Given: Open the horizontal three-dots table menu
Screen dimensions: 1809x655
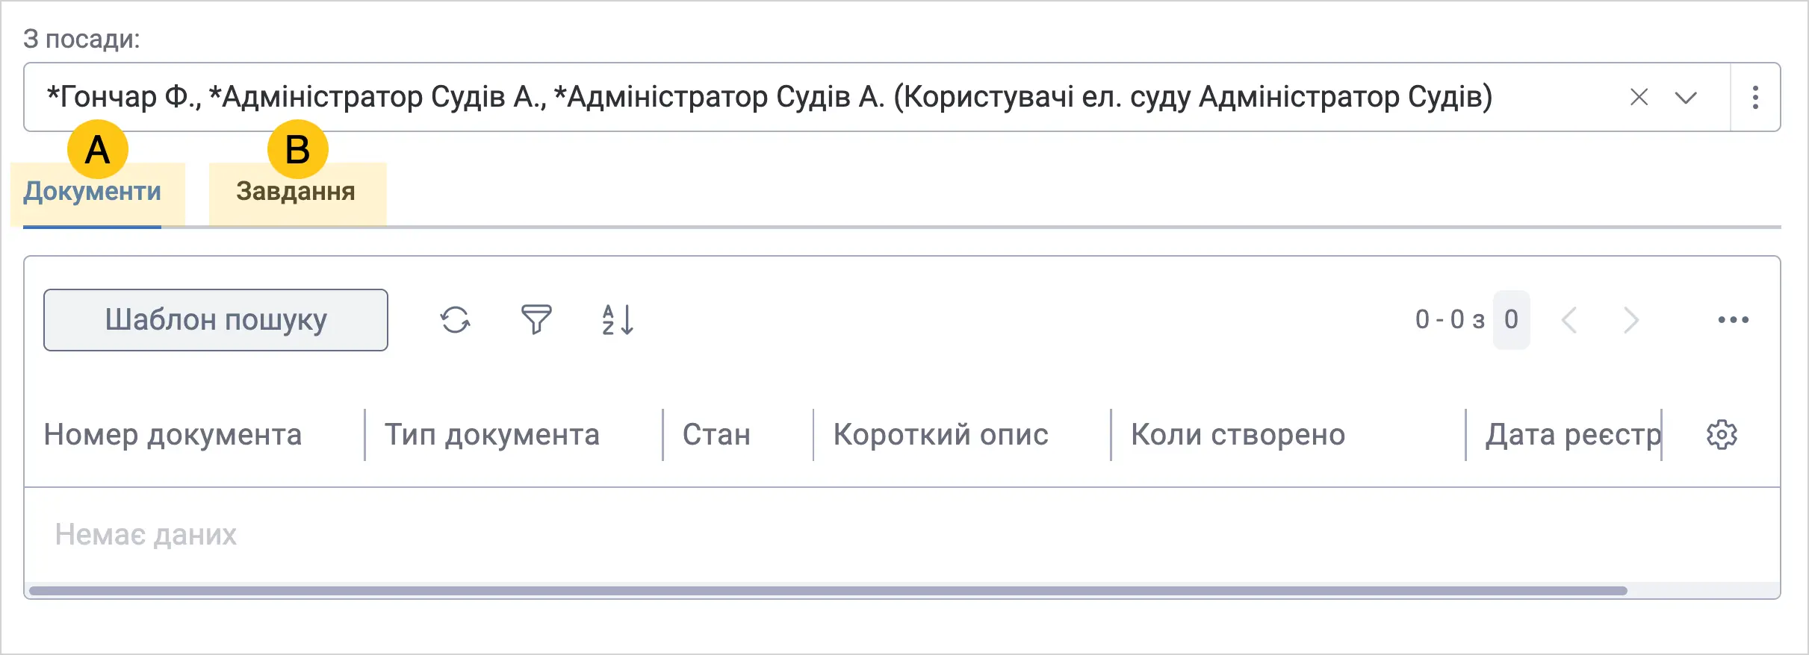Looking at the screenshot, I should pos(1733,320).
